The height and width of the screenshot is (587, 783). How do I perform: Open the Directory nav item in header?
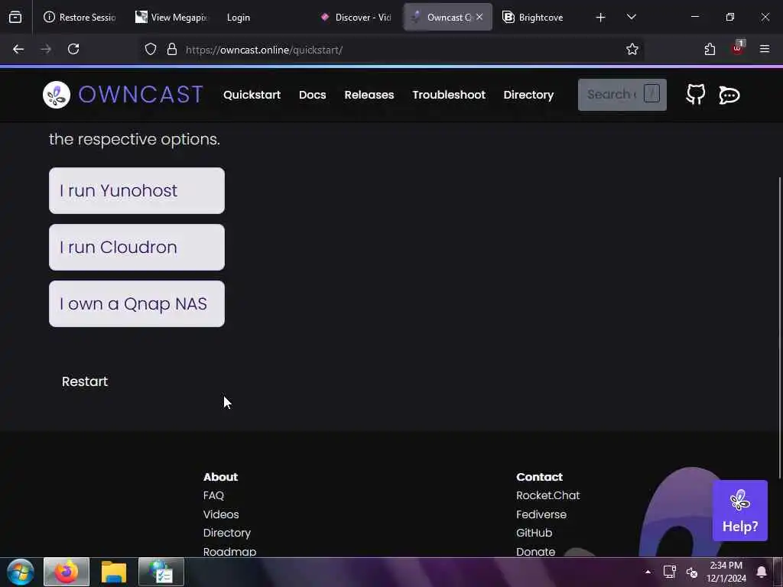coord(528,95)
